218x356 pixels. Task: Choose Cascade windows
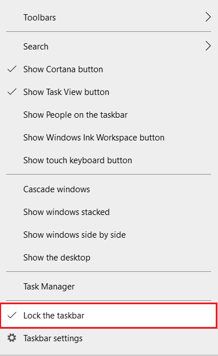(109, 189)
